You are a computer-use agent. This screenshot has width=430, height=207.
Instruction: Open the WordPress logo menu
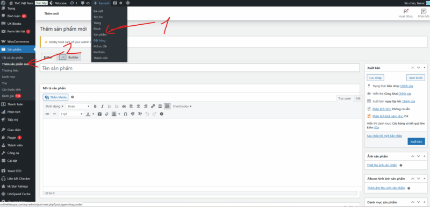(x=3, y=3)
